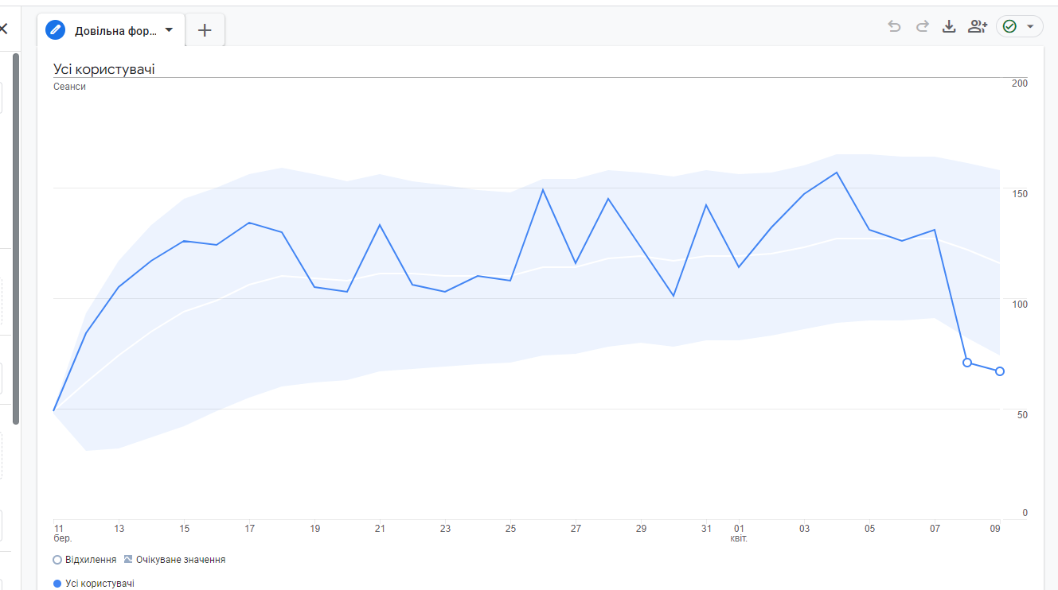Add a new tab with plus icon
The image size is (1058, 590).
(x=205, y=30)
